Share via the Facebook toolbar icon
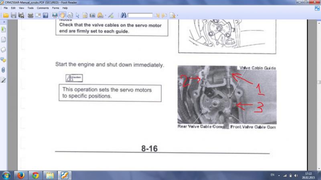321x180 pixels. click(45, 15)
